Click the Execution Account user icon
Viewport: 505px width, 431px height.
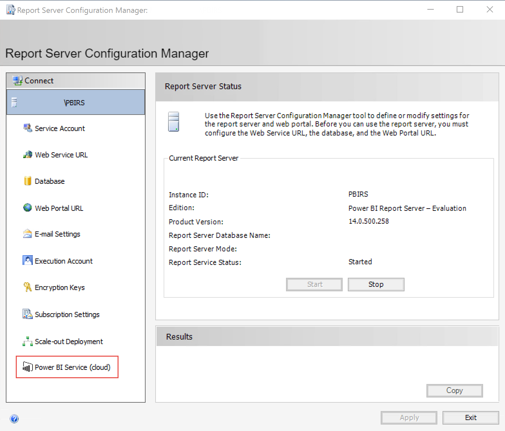pyautogui.click(x=28, y=260)
